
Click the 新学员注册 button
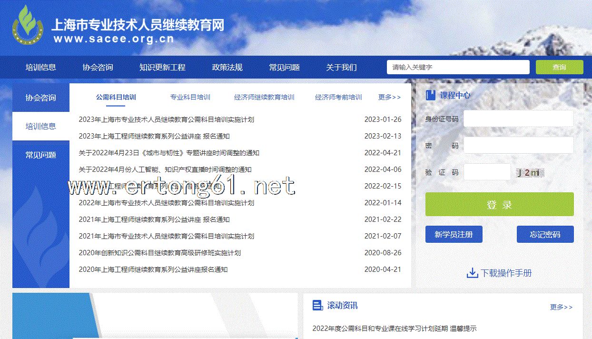pyautogui.click(x=454, y=234)
